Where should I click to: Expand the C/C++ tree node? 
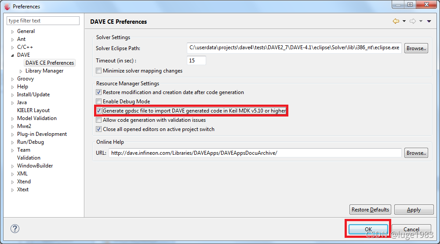pyautogui.click(x=12, y=47)
